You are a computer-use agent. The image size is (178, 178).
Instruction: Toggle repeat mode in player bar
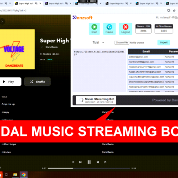105,162
